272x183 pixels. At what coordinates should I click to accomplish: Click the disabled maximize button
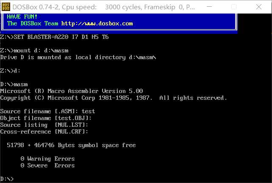pos(234,7)
